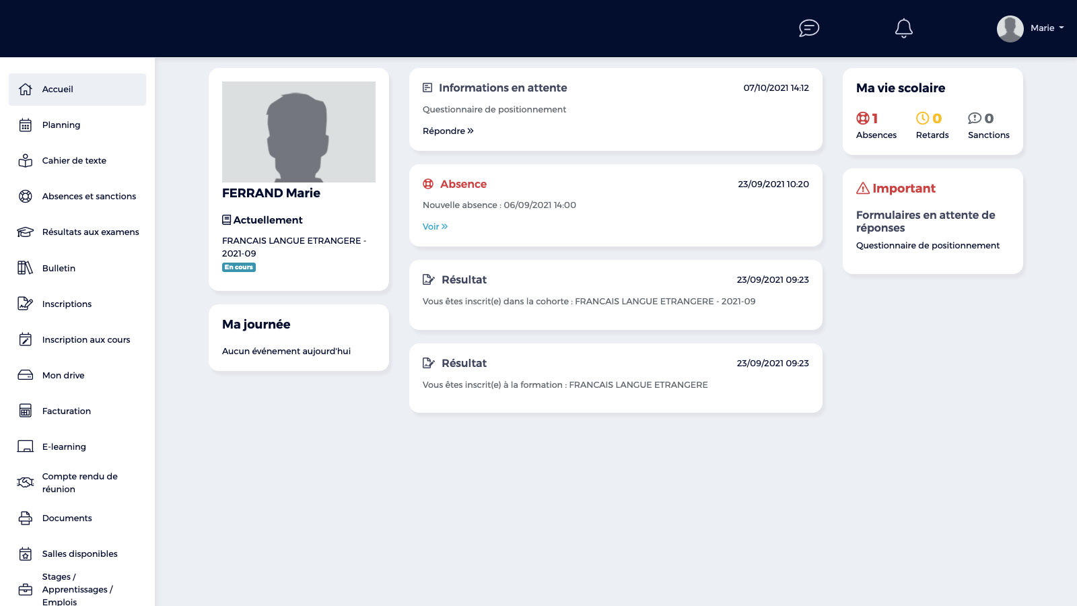Click the Questionnaire de positionnement under Important

(x=928, y=246)
